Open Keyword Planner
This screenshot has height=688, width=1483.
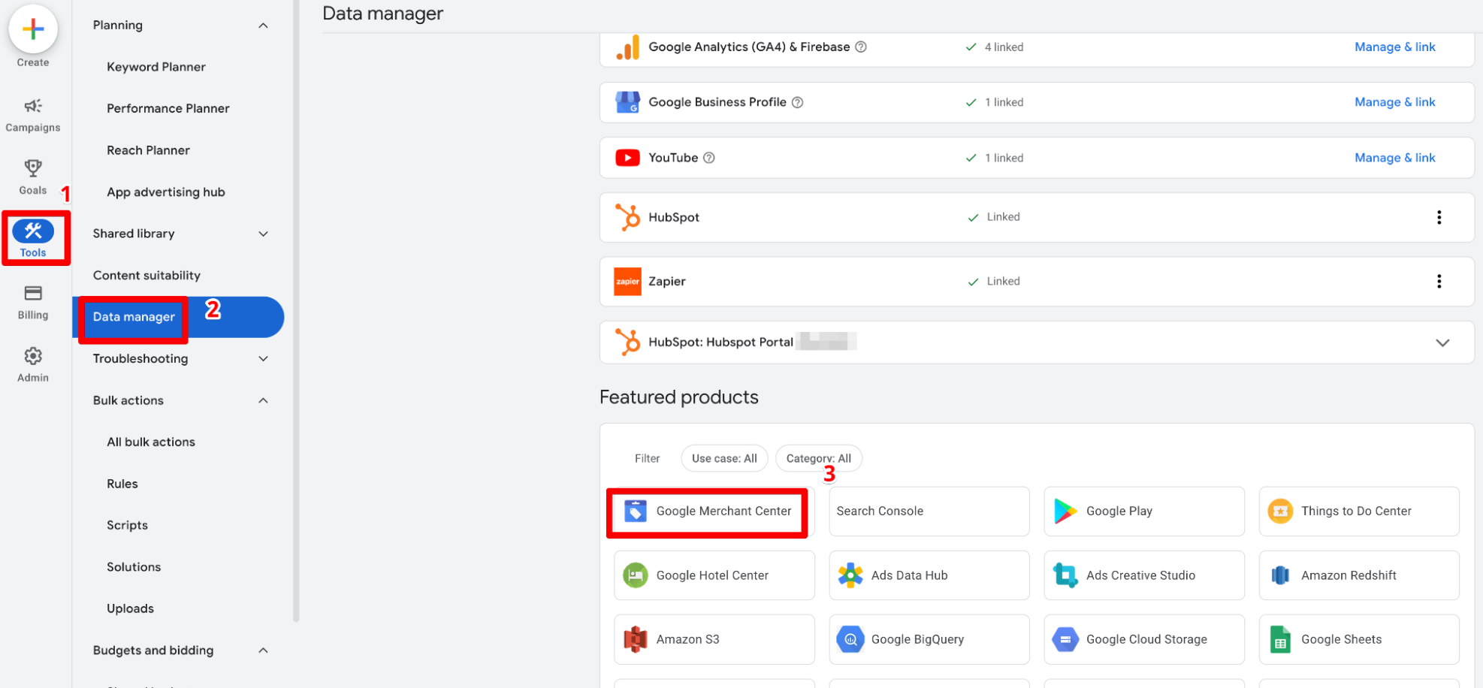(x=156, y=67)
